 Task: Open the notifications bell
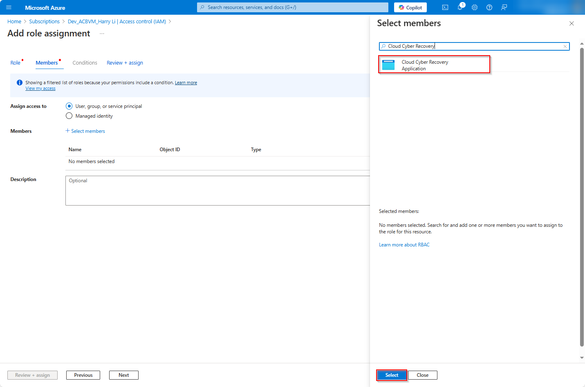(460, 7)
